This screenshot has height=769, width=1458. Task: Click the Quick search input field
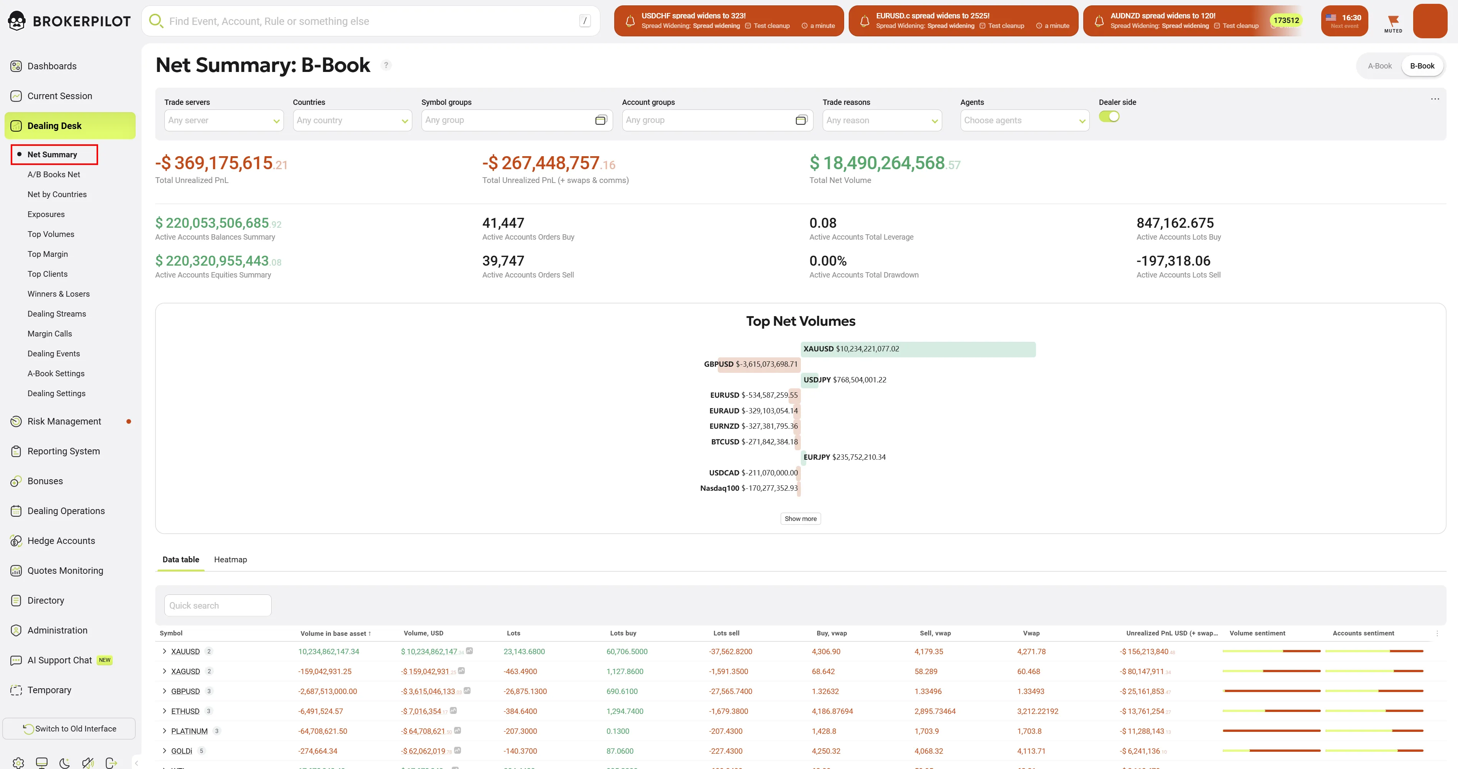point(217,605)
